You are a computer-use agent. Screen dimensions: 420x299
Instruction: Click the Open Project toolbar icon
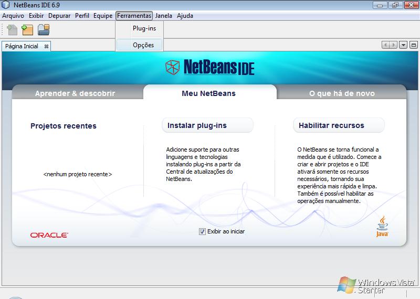(44, 30)
